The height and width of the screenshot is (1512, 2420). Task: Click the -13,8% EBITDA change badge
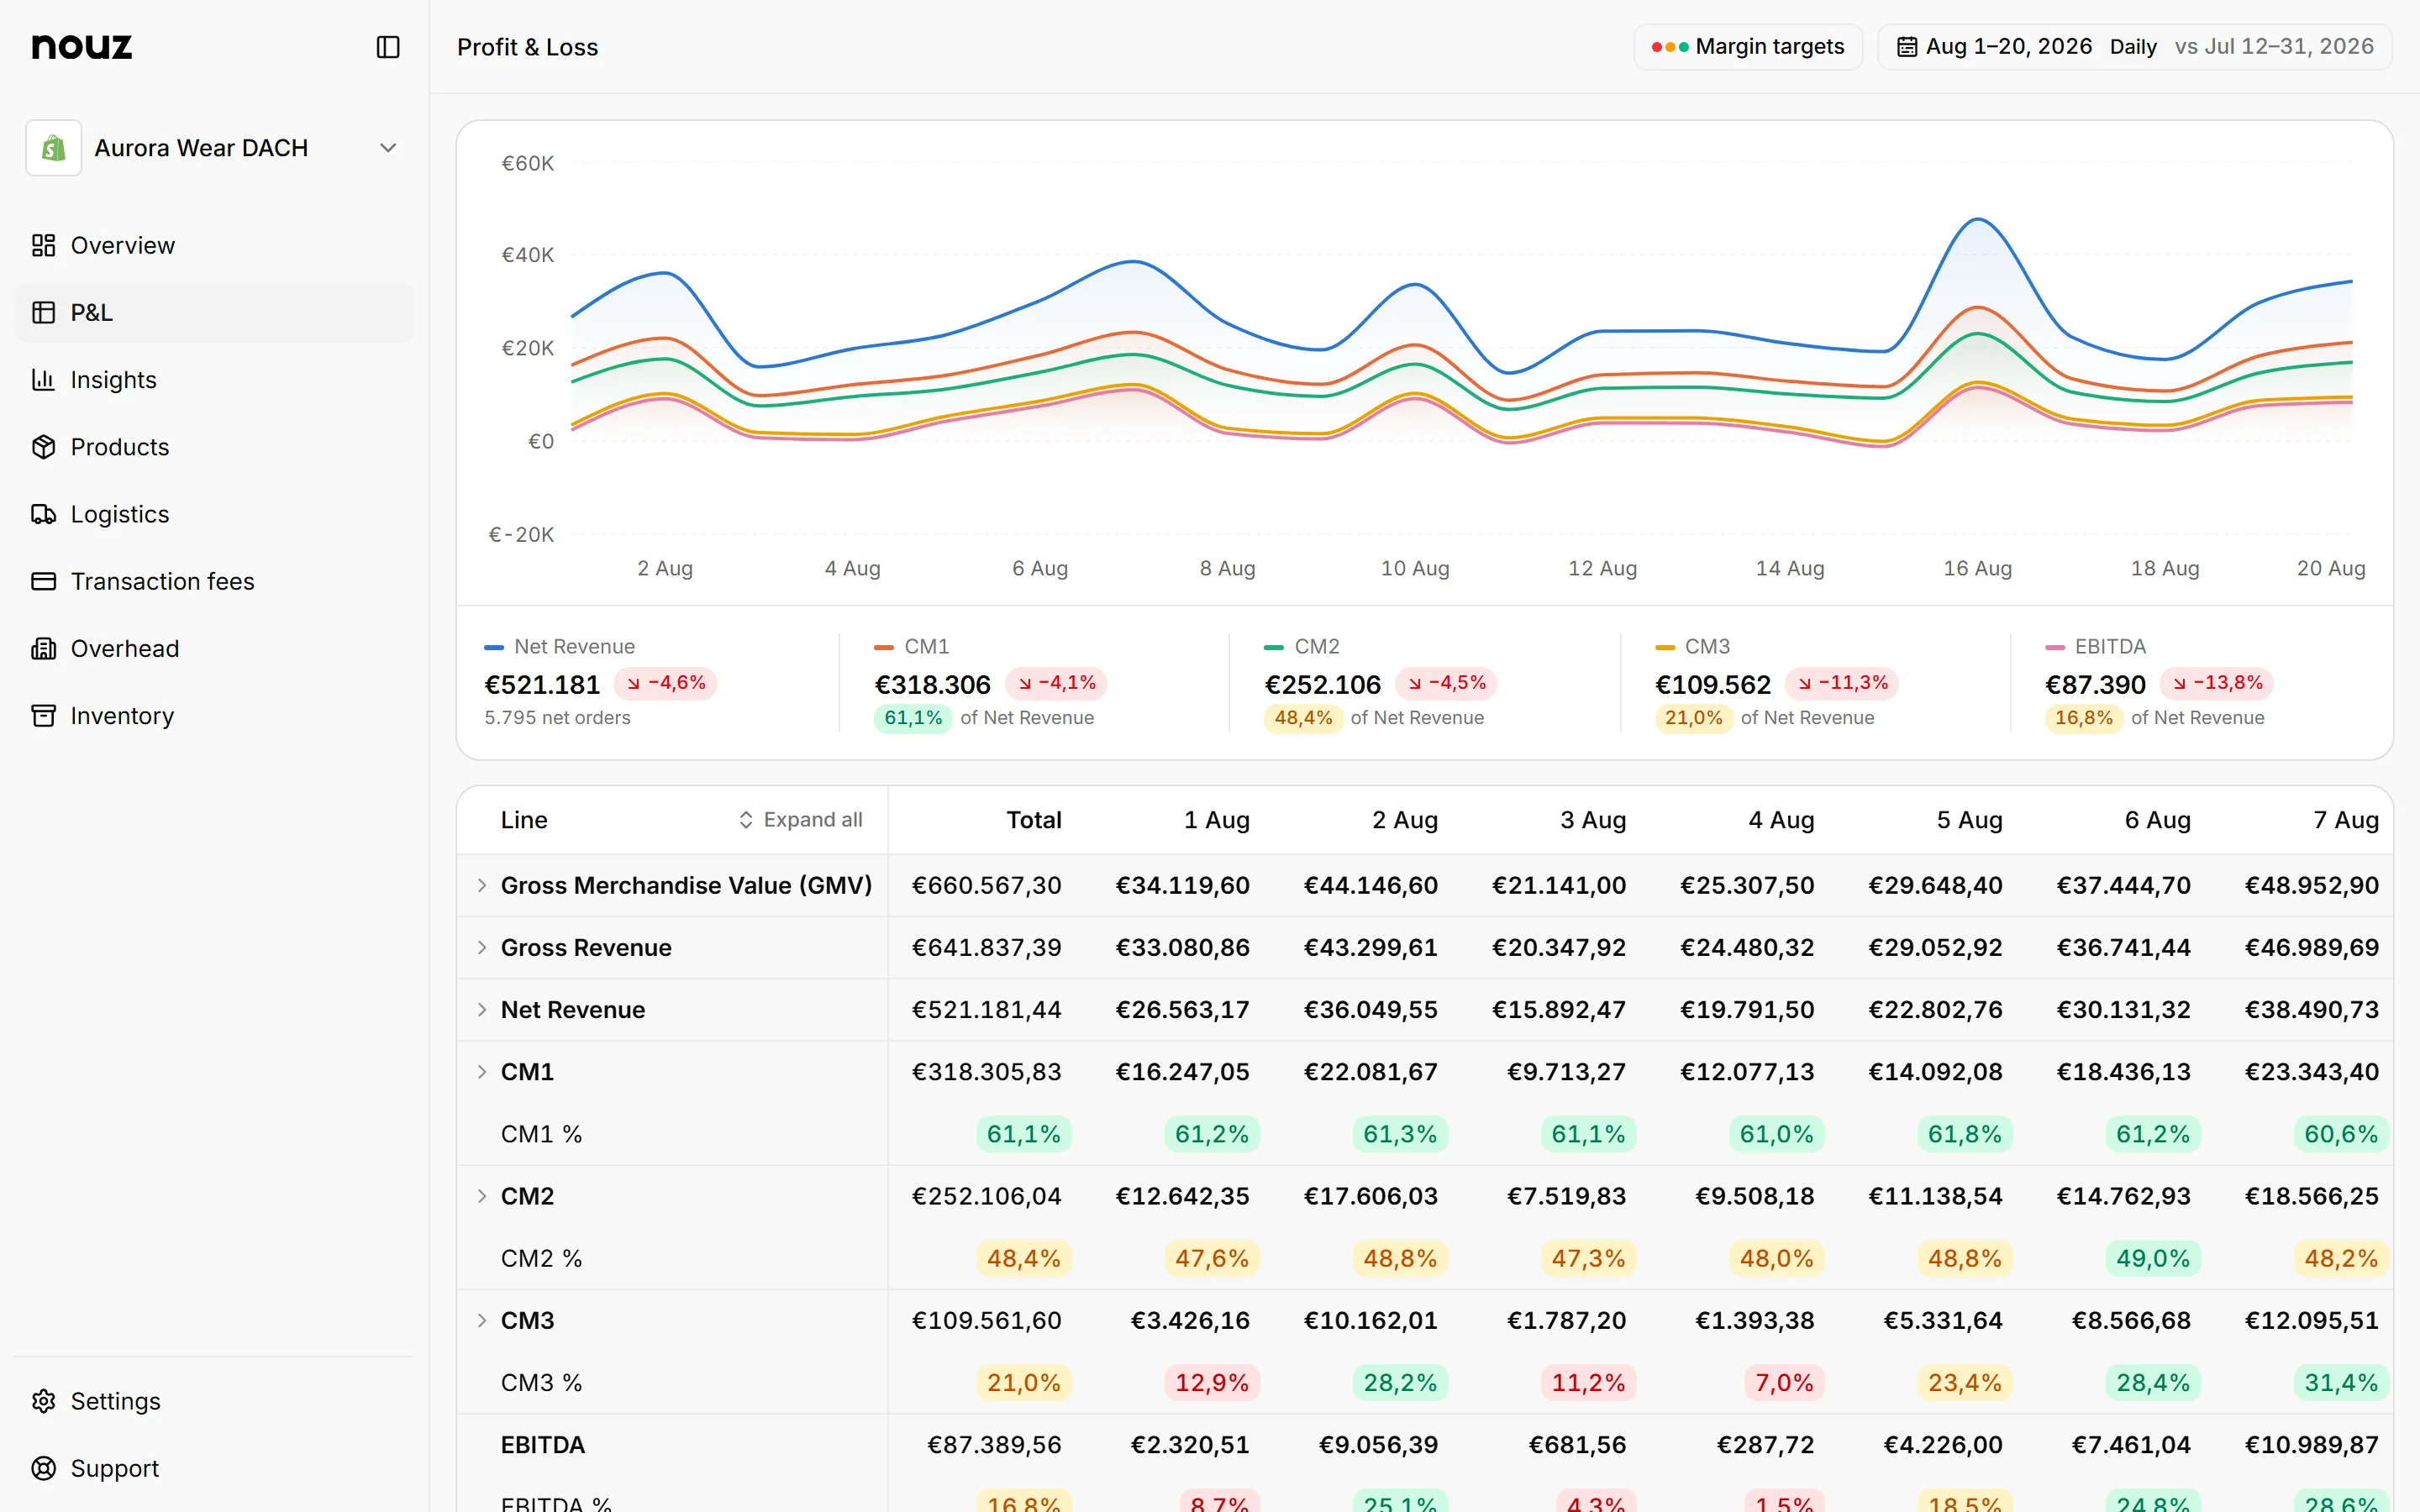tap(2217, 683)
